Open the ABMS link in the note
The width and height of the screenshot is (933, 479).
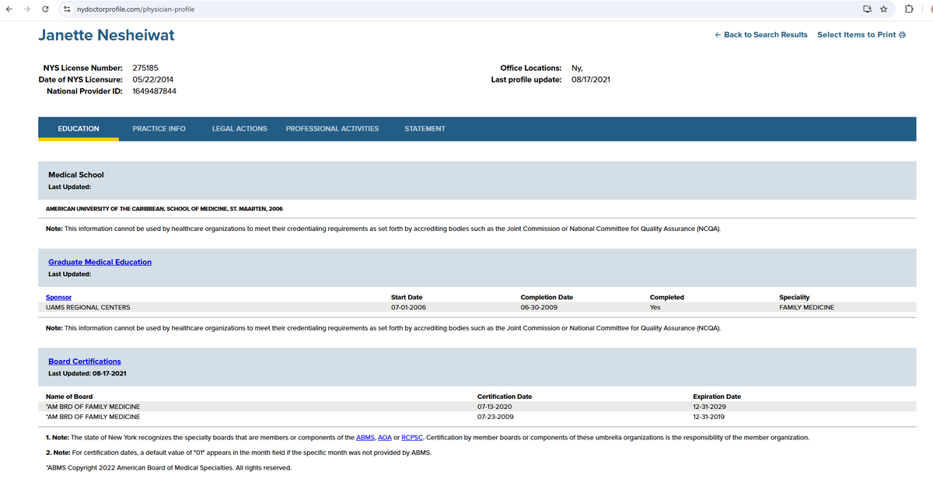pyautogui.click(x=365, y=438)
